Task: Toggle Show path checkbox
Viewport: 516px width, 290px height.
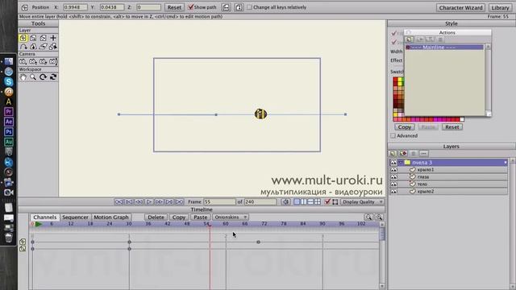Action: click(x=190, y=7)
